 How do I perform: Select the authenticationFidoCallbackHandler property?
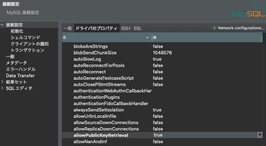tap(111, 104)
